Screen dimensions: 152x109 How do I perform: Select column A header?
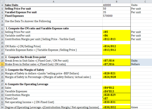tap(53, 1)
